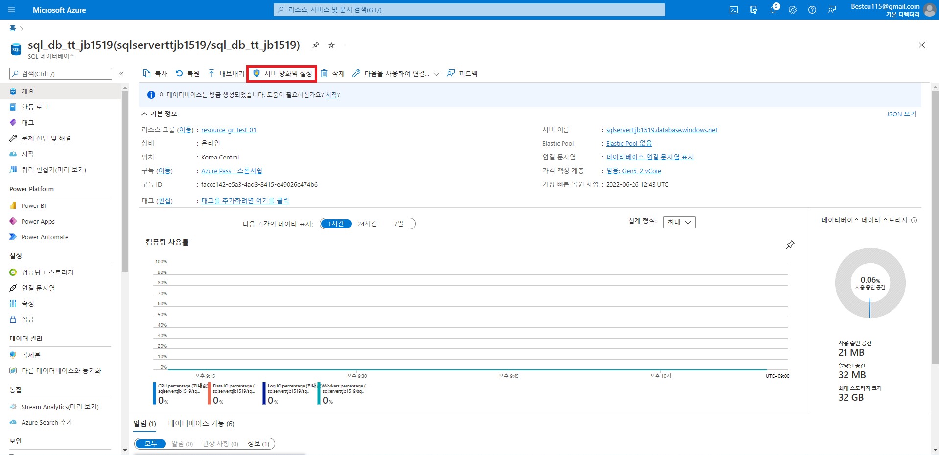939x455 pixels.
Task: Open Connection strings (연결 문자열) menu item
Action: 61,288
